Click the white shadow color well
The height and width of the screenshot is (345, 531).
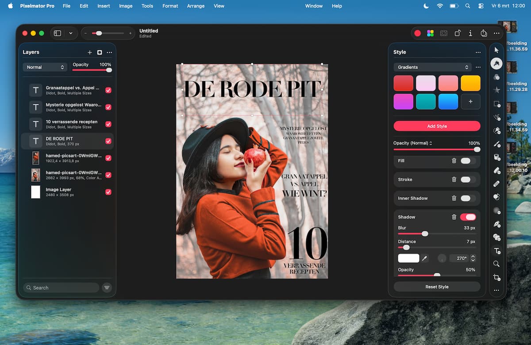pyautogui.click(x=408, y=258)
